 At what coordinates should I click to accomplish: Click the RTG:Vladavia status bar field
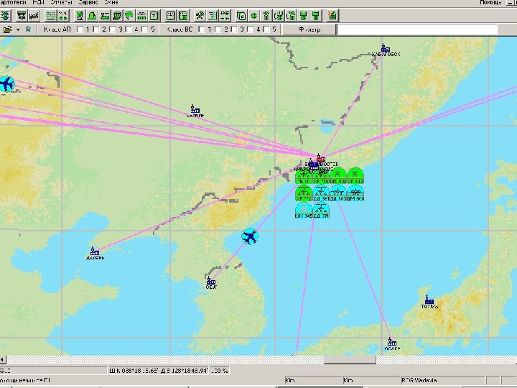(x=442, y=380)
